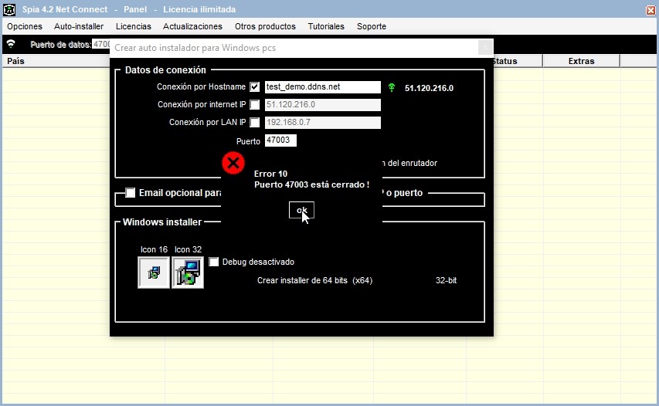Open the Auto-installer menu
Viewport: 659px width, 406px height.
click(x=79, y=26)
